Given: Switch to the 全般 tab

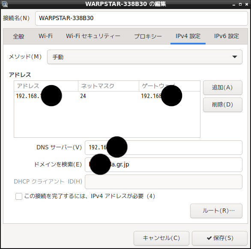Looking at the screenshot, I should [x=18, y=36].
